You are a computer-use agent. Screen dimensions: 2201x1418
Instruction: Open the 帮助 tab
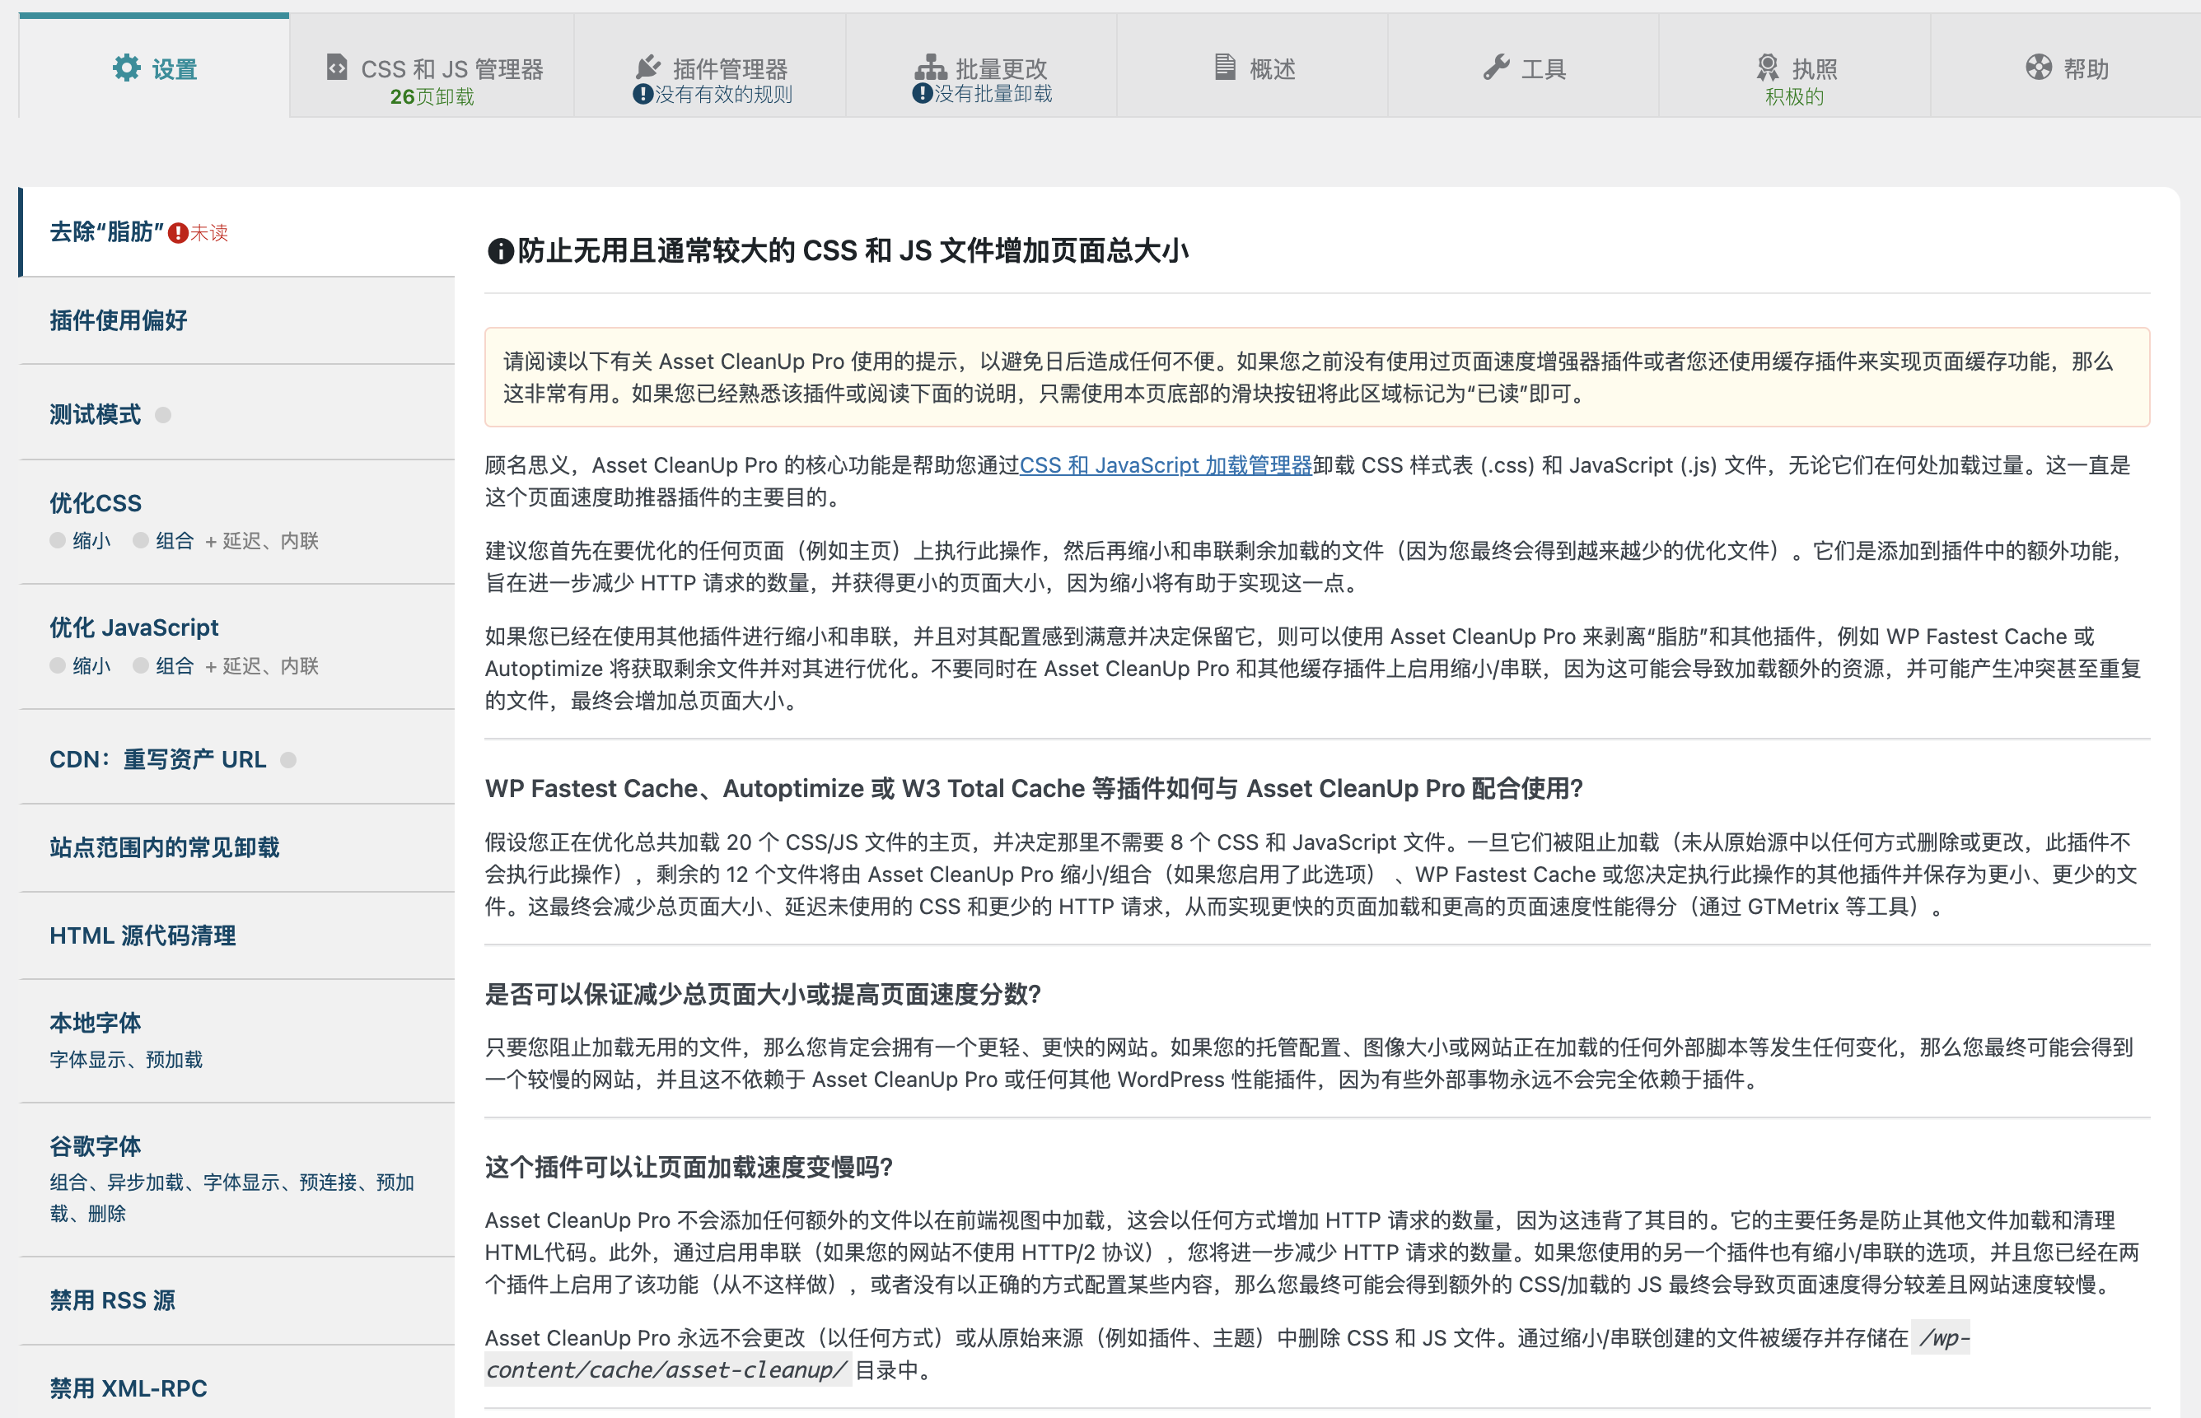pyautogui.click(x=2066, y=67)
